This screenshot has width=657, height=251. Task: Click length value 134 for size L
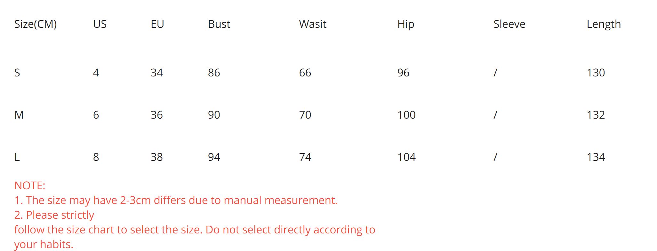pyautogui.click(x=596, y=157)
